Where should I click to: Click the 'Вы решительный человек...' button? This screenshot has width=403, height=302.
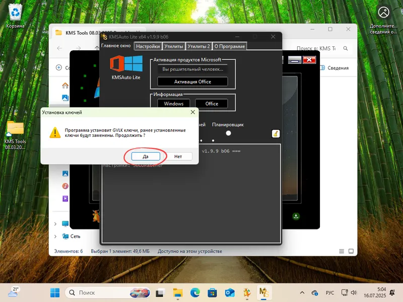[x=192, y=69]
